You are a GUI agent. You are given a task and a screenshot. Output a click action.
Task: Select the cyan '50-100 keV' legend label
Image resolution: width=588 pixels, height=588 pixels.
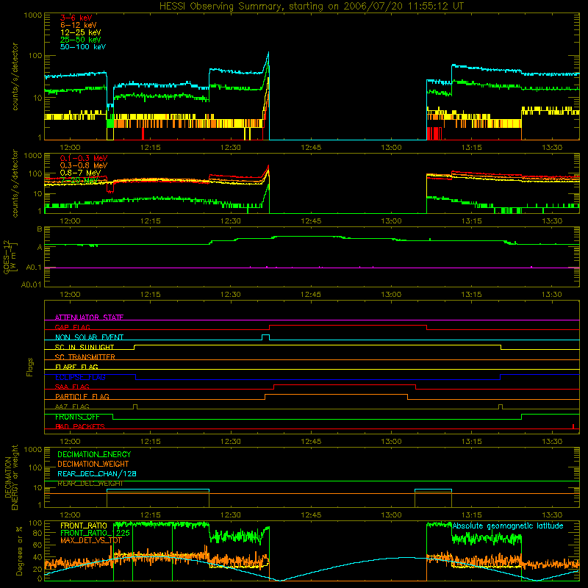tap(83, 47)
